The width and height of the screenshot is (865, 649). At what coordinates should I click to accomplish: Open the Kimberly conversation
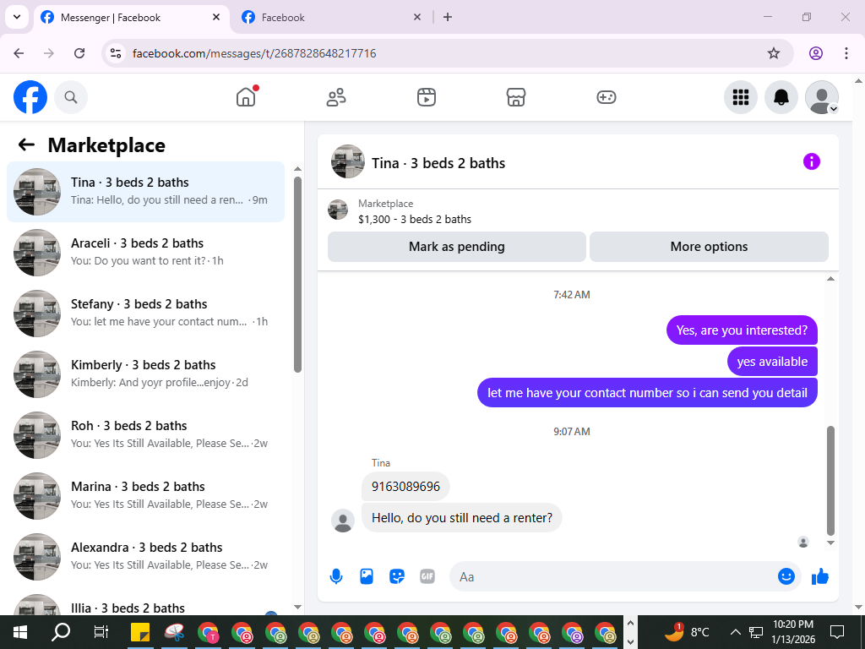click(145, 374)
